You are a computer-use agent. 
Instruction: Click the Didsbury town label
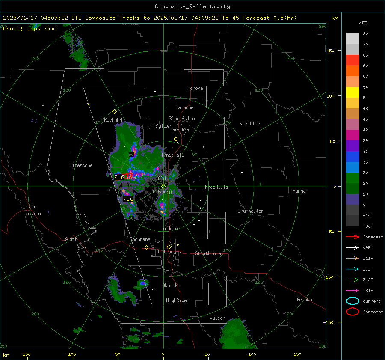coord(162,192)
